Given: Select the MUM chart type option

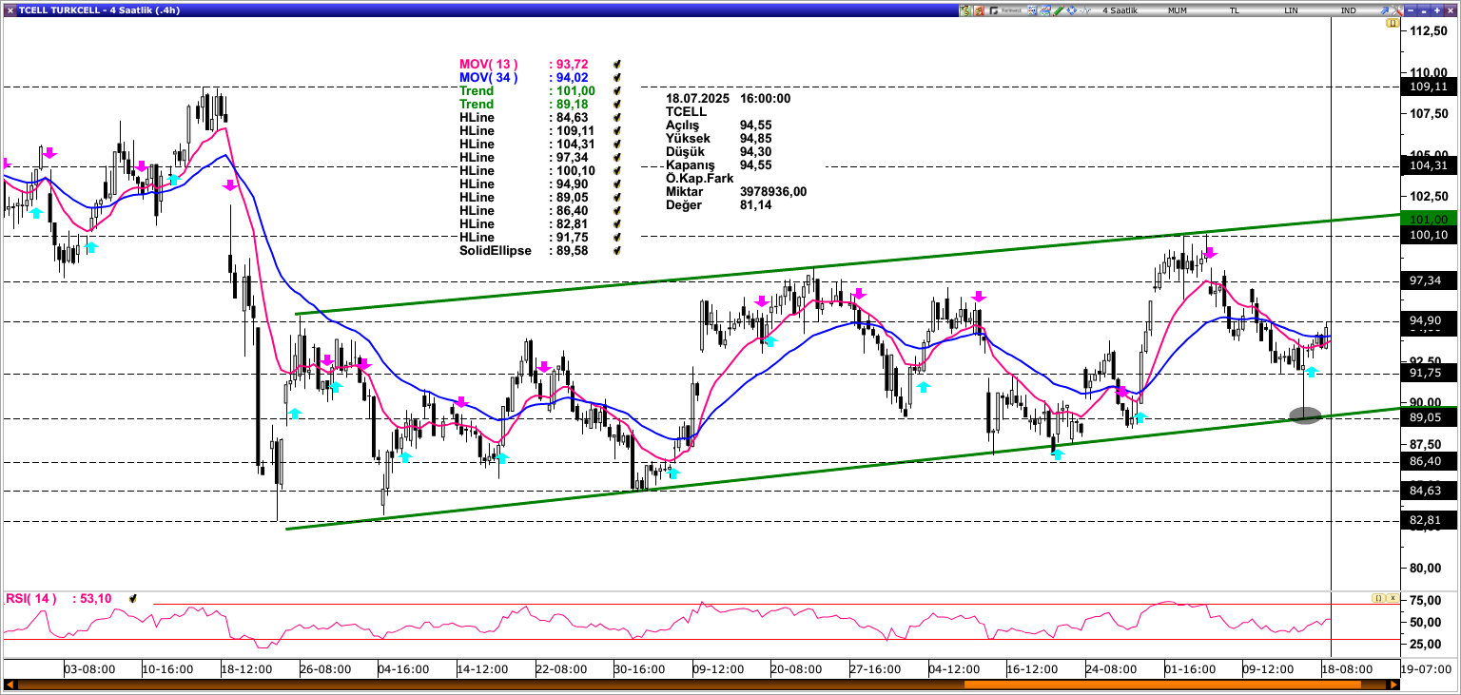Looking at the screenshot, I should click(x=1176, y=10).
